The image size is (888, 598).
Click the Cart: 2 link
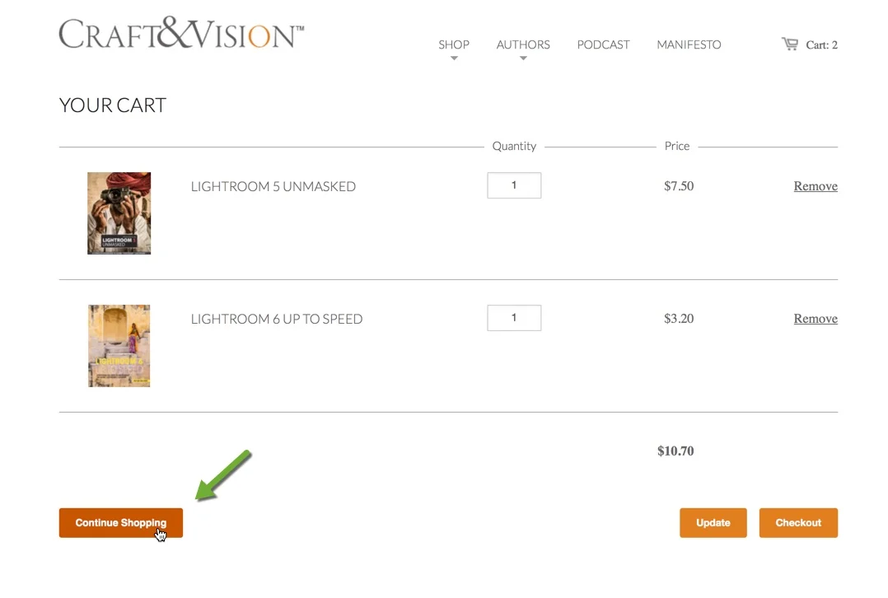[821, 44]
